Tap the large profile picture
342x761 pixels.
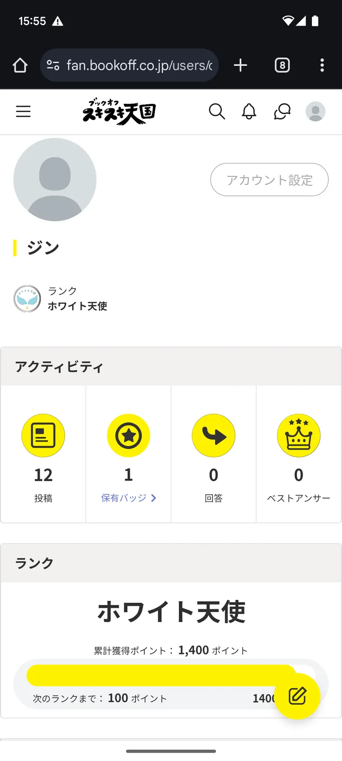pos(55,180)
